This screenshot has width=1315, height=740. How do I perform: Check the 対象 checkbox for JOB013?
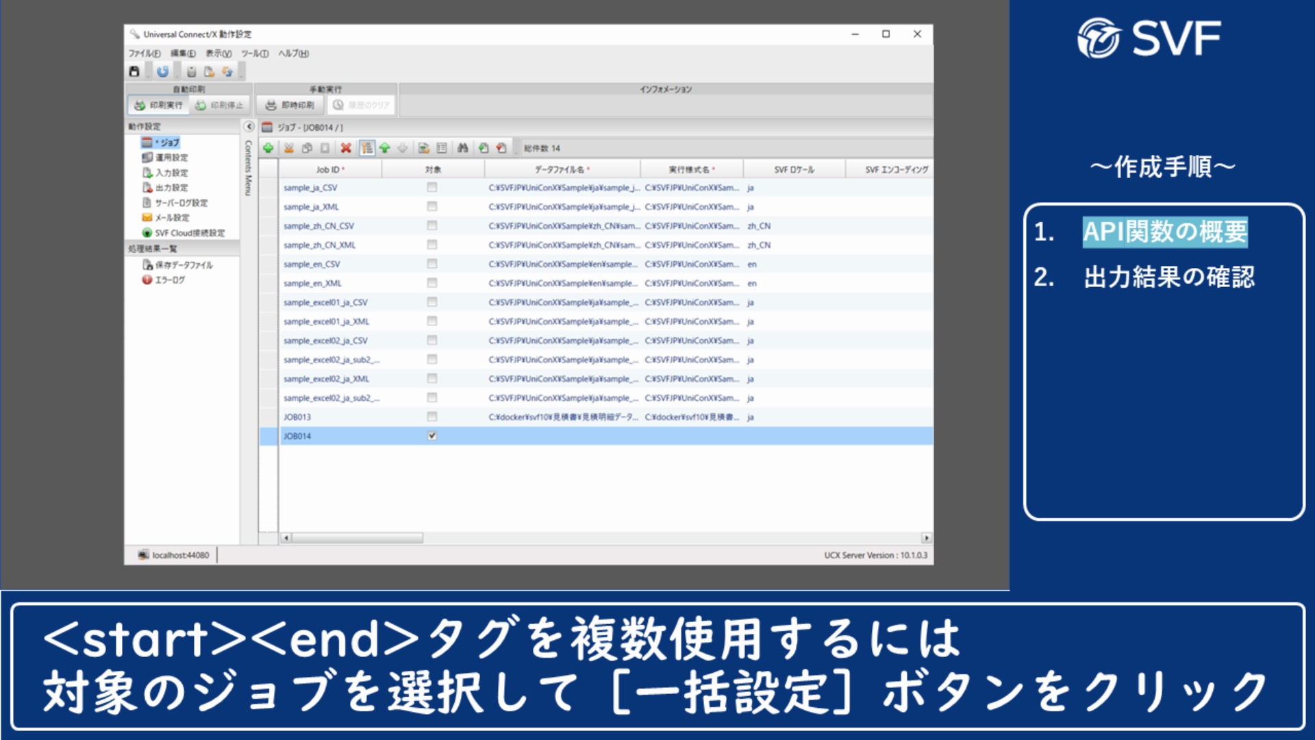[x=431, y=416]
